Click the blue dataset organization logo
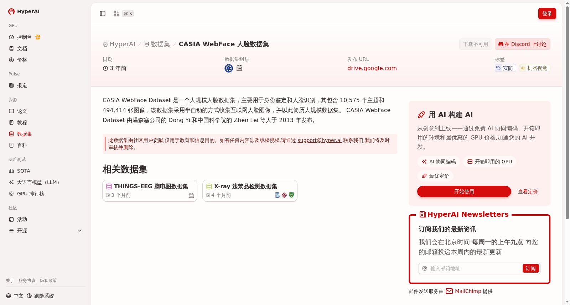Screen dimensions: 570x305 [229, 68]
